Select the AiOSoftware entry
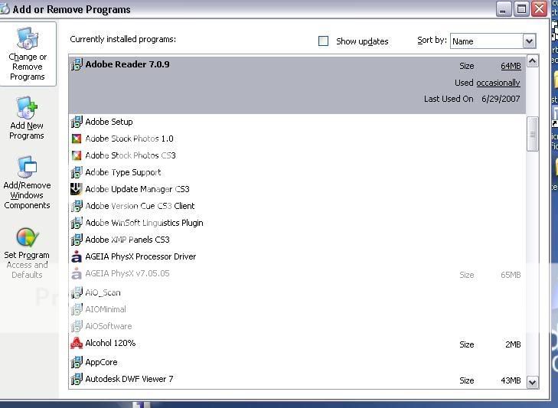 (x=297, y=326)
